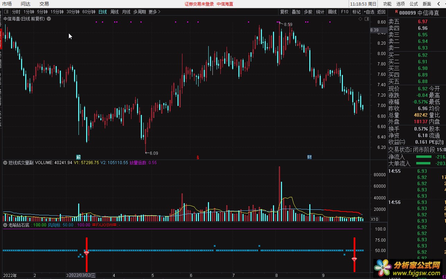This screenshot has height=279, width=446.
Task: Switch to the 60分钟 period
Action: click(x=89, y=12)
